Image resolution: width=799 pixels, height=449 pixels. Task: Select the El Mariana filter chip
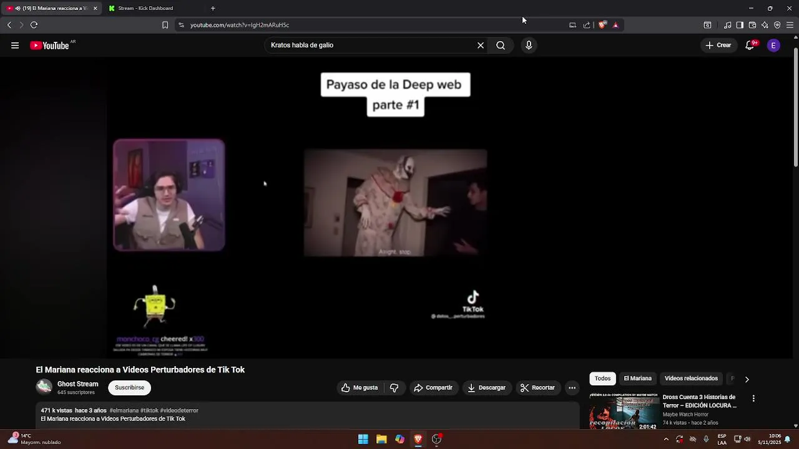tap(637, 379)
